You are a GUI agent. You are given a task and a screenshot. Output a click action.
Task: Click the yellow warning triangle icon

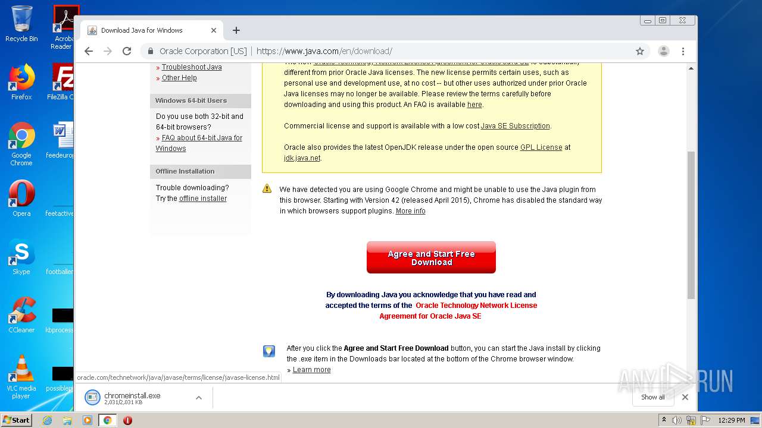pyautogui.click(x=267, y=188)
